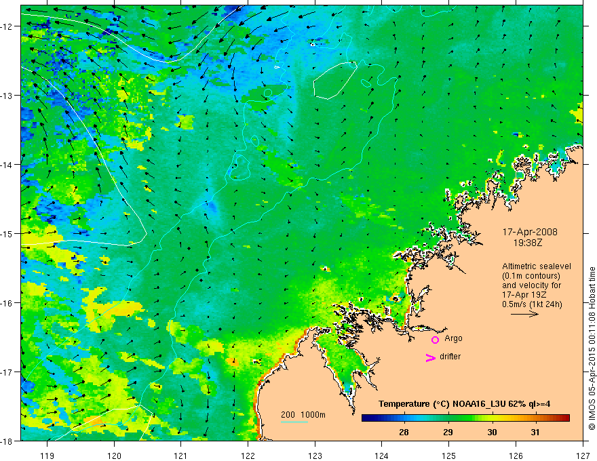Click the color bar label '31'

(535, 432)
